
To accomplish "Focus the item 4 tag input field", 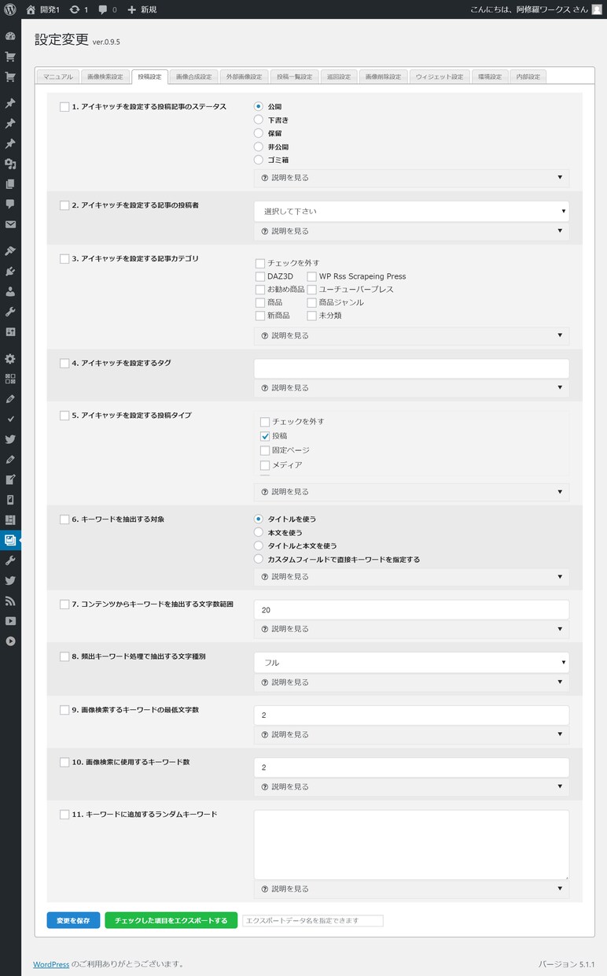I will [x=411, y=368].
